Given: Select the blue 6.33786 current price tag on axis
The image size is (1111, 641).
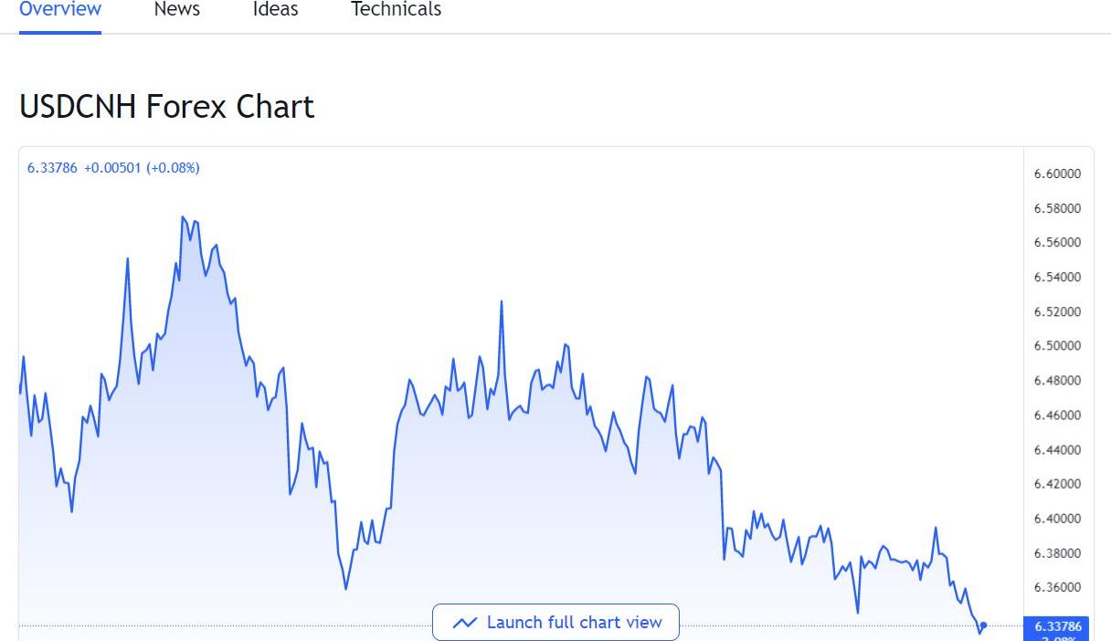Looking at the screenshot, I should tap(1058, 627).
